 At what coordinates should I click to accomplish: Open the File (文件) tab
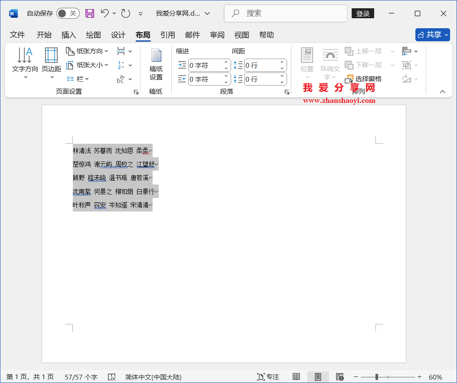[x=17, y=35]
